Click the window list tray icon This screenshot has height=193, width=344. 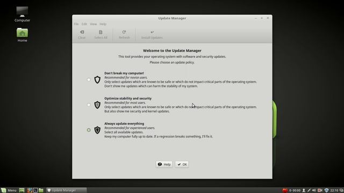click(x=341, y=190)
